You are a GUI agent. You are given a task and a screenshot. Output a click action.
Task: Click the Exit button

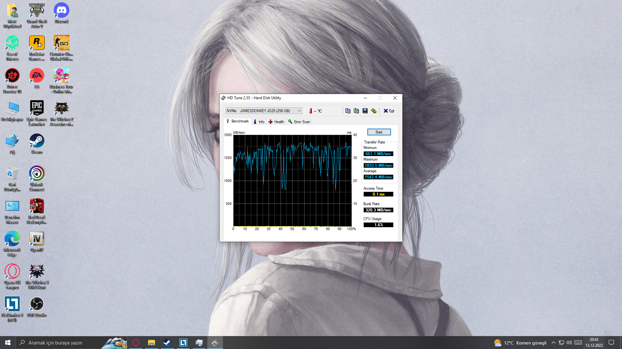pyautogui.click(x=389, y=111)
